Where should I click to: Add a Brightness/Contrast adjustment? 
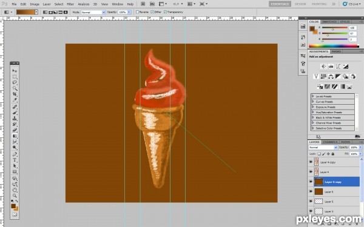point(323,67)
